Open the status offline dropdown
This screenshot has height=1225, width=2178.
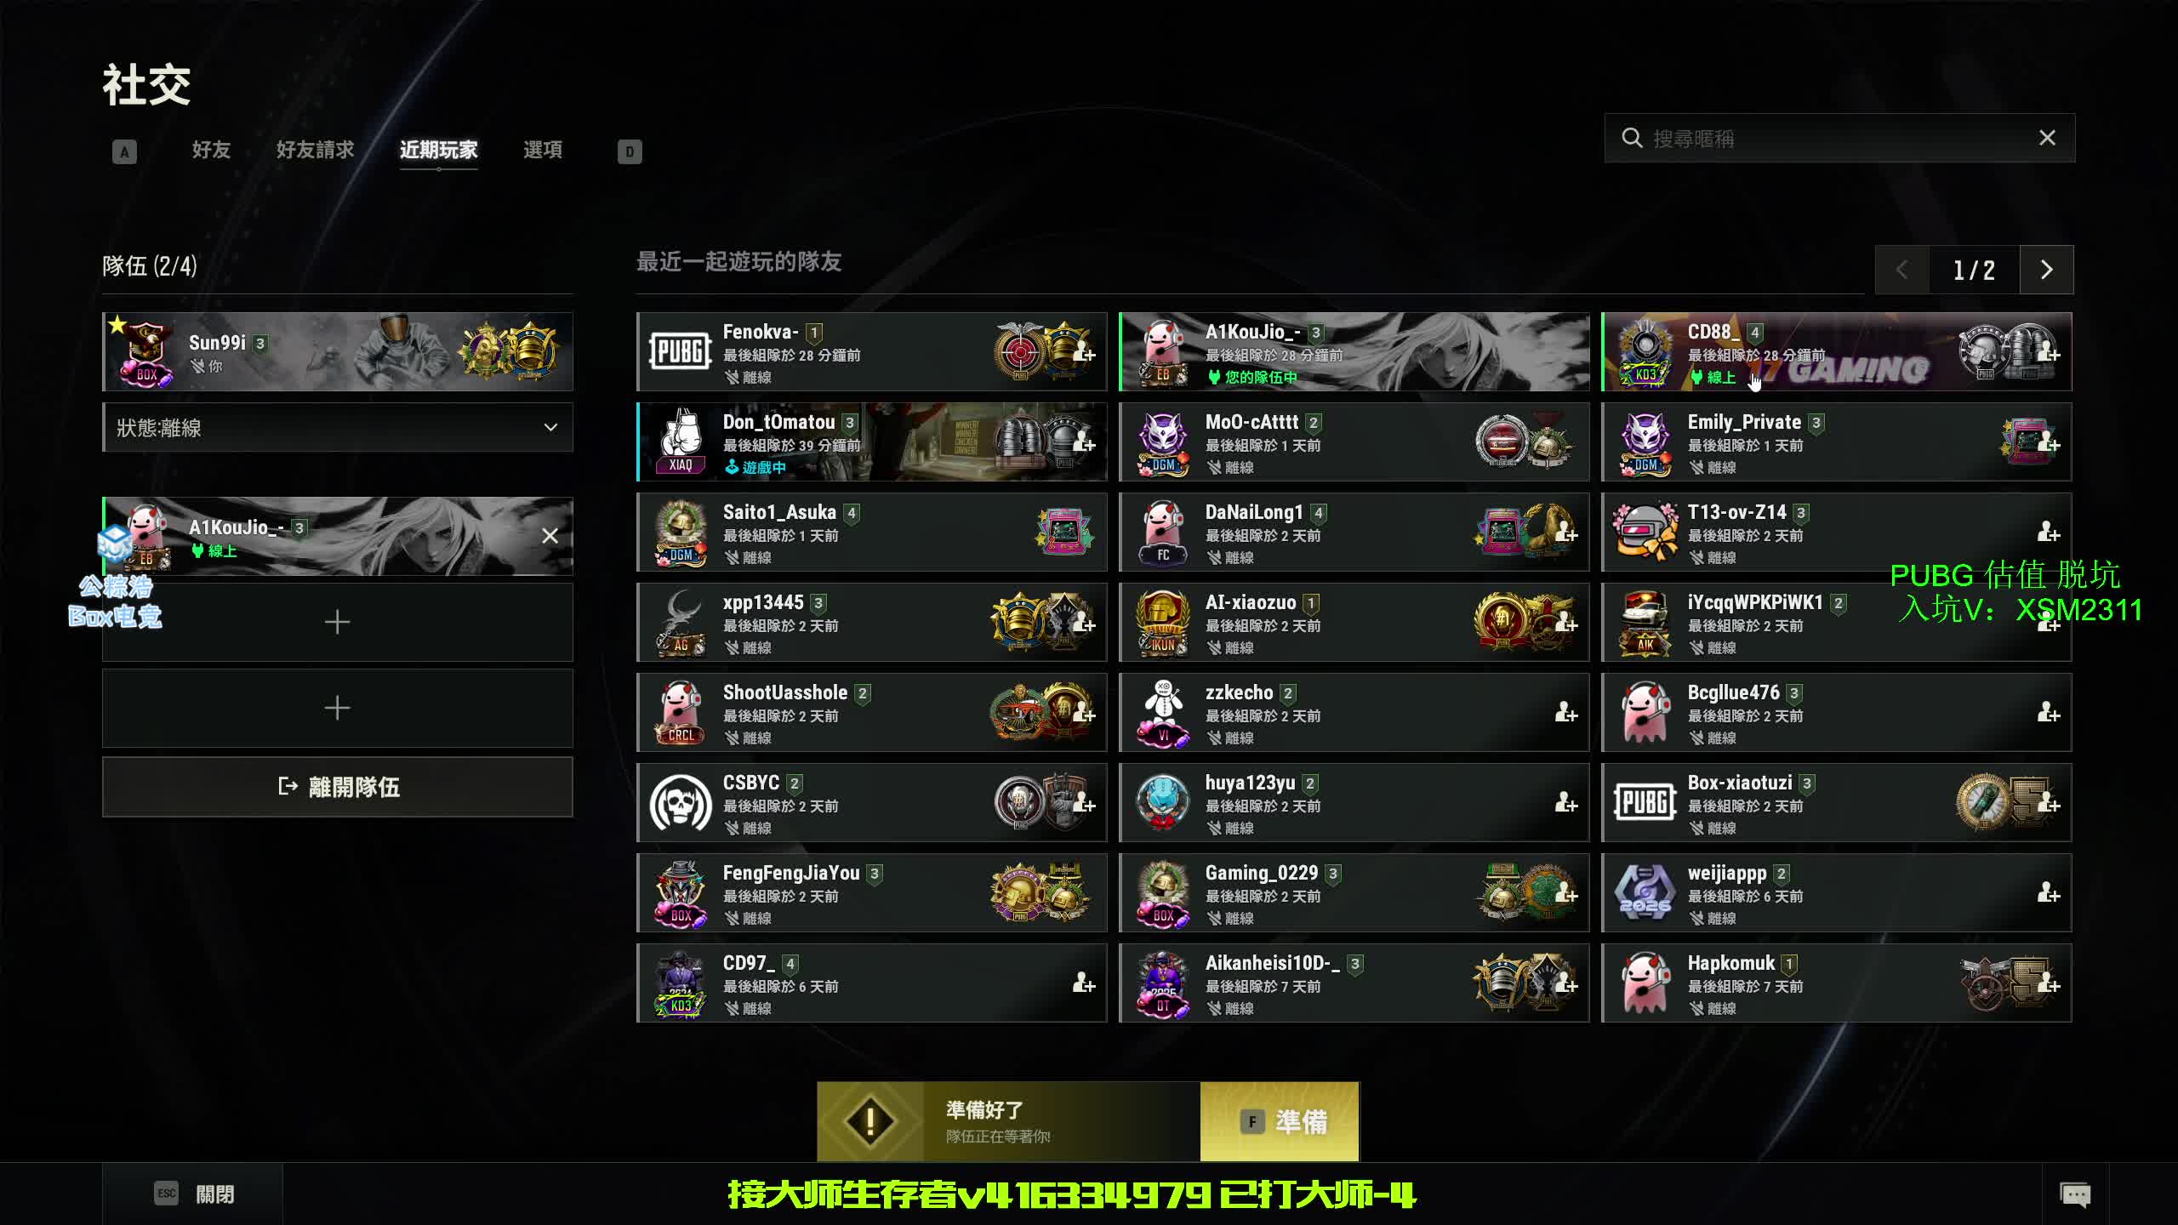(x=338, y=427)
